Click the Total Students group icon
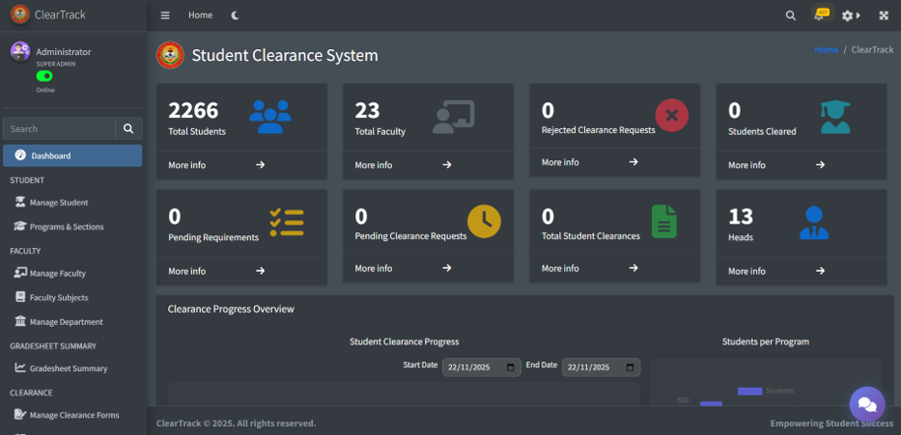 pyautogui.click(x=270, y=117)
